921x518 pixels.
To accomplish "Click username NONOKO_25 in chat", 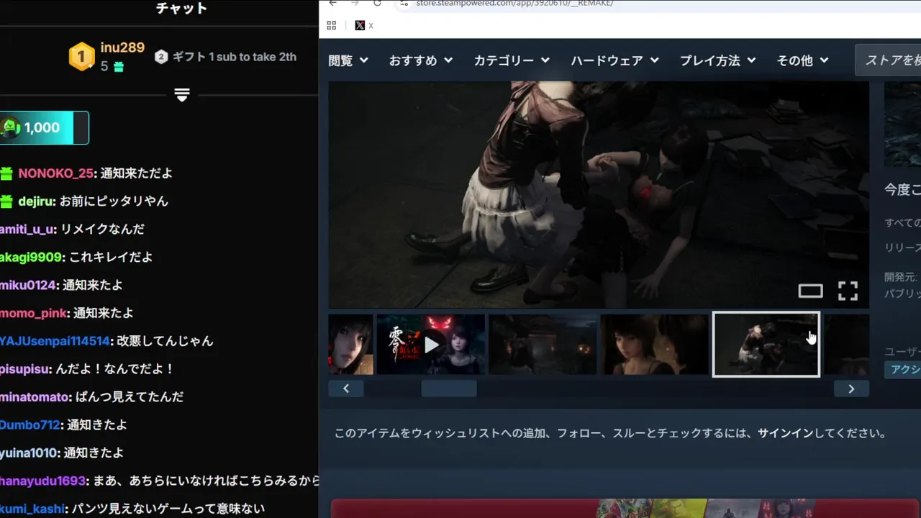I will pyautogui.click(x=55, y=173).
